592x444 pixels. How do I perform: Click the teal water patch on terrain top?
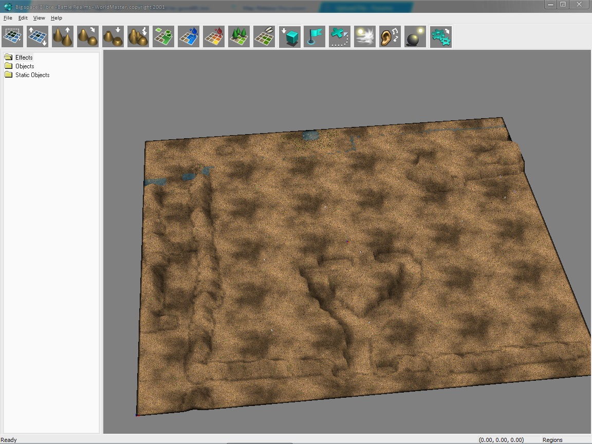311,135
